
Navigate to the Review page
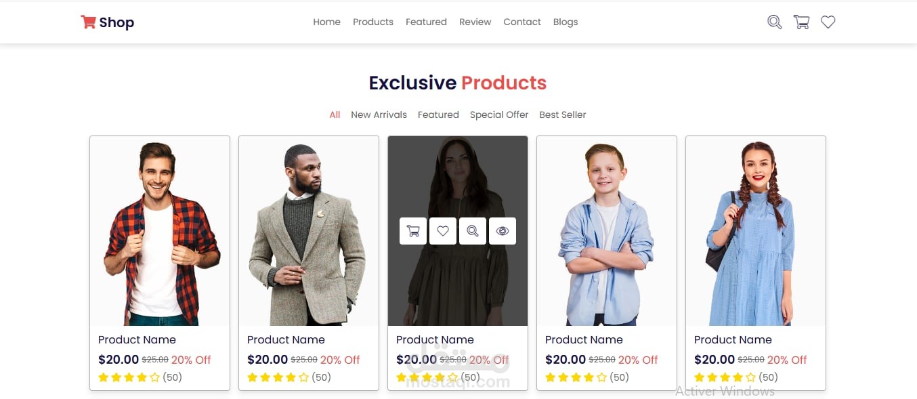click(475, 22)
